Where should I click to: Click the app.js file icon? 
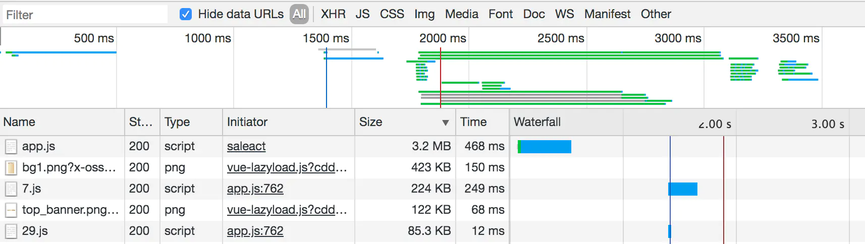pyautogui.click(x=11, y=147)
